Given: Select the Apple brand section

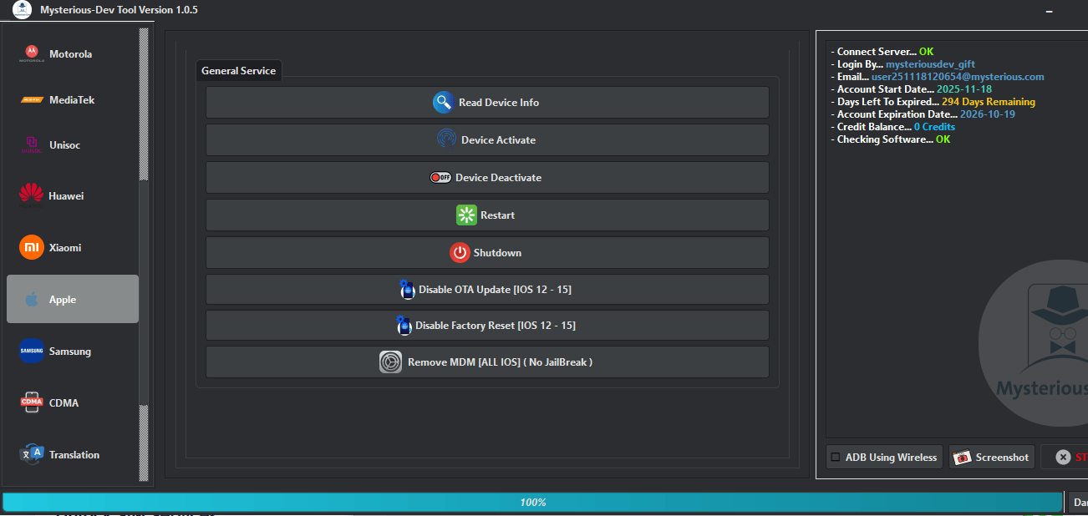Looking at the screenshot, I should (72, 299).
